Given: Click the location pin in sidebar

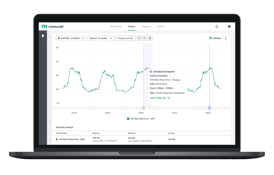Looking at the screenshot, I should pos(43,36).
